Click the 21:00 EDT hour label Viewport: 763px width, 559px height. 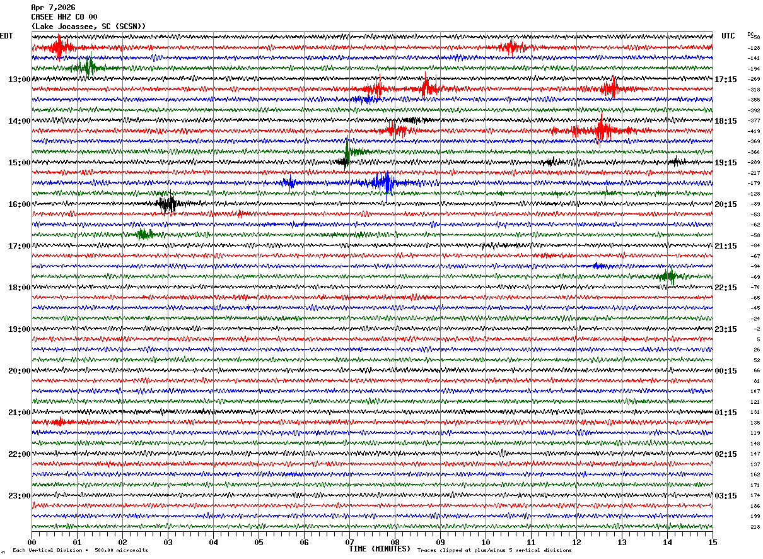pyautogui.click(x=19, y=413)
